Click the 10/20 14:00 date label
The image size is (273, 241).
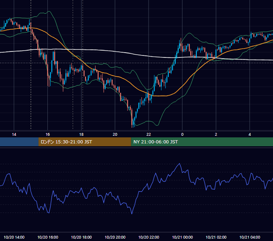[14, 237]
